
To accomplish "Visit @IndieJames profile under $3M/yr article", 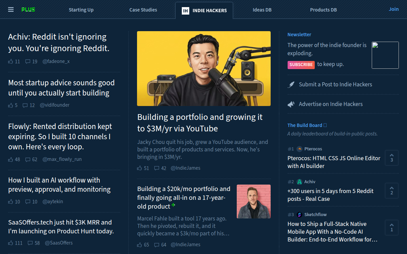I will point(186,168).
